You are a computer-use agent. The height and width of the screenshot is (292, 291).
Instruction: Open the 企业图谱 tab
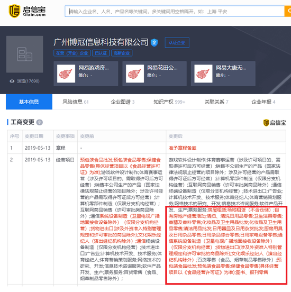[123, 102]
